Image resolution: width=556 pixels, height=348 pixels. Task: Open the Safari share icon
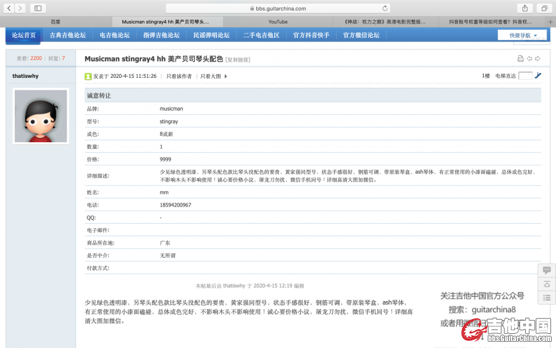pos(525,8)
